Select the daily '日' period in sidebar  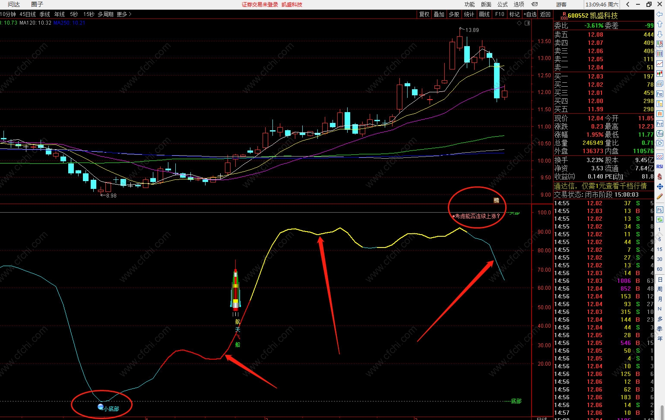(x=660, y=279)
